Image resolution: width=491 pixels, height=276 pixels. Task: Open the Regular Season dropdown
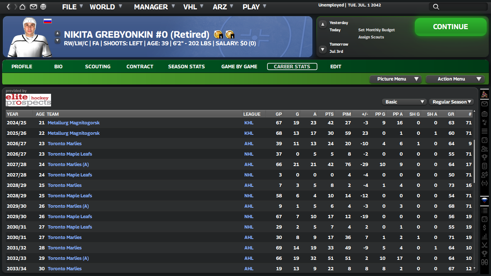tap(451, 102)
